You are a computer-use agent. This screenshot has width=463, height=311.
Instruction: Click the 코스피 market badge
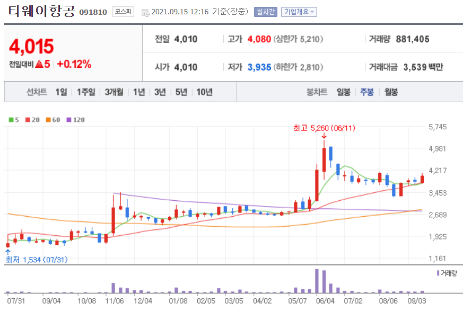pos(123,12)
